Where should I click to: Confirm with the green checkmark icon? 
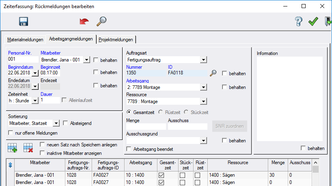pyautogui.click(x=313, y=21)
